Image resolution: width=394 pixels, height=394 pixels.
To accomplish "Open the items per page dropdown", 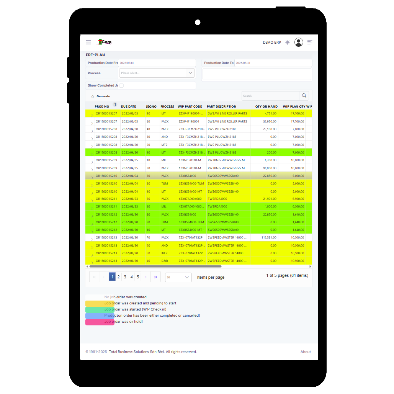I will pos(178,277).
